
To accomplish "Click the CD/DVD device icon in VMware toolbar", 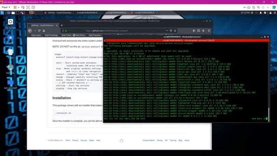I will click(x=254, y=7).
